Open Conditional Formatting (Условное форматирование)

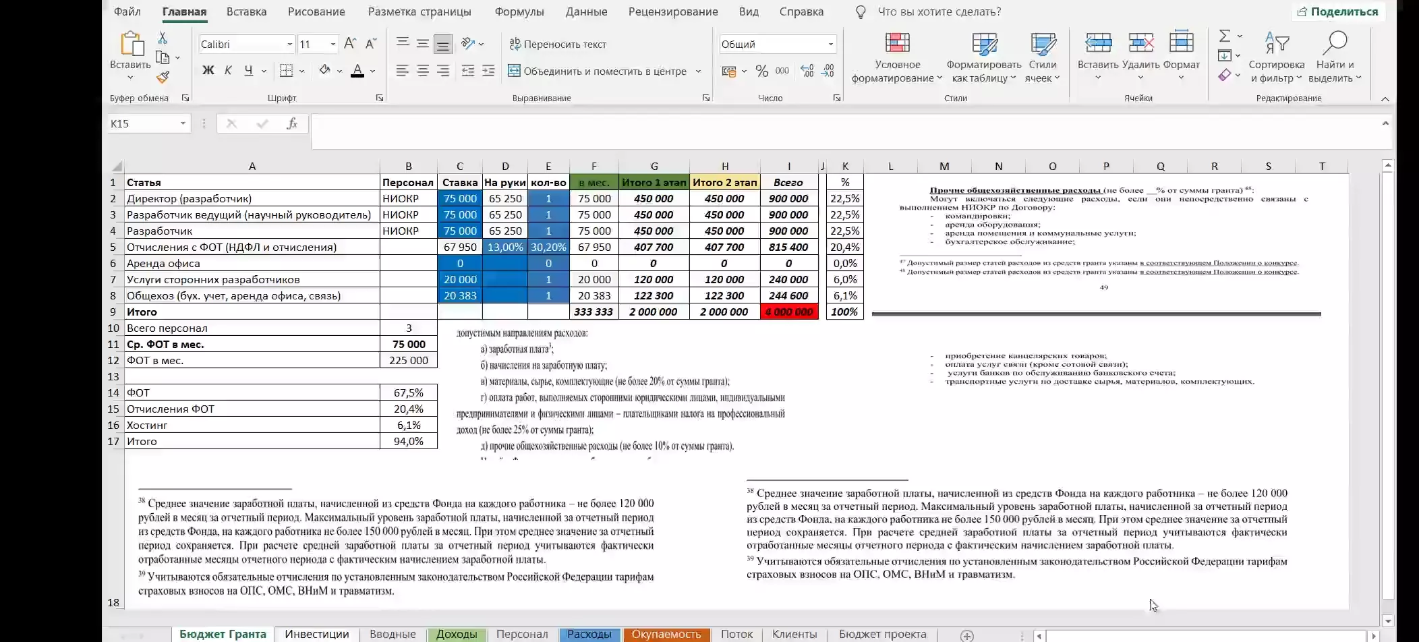897,58
